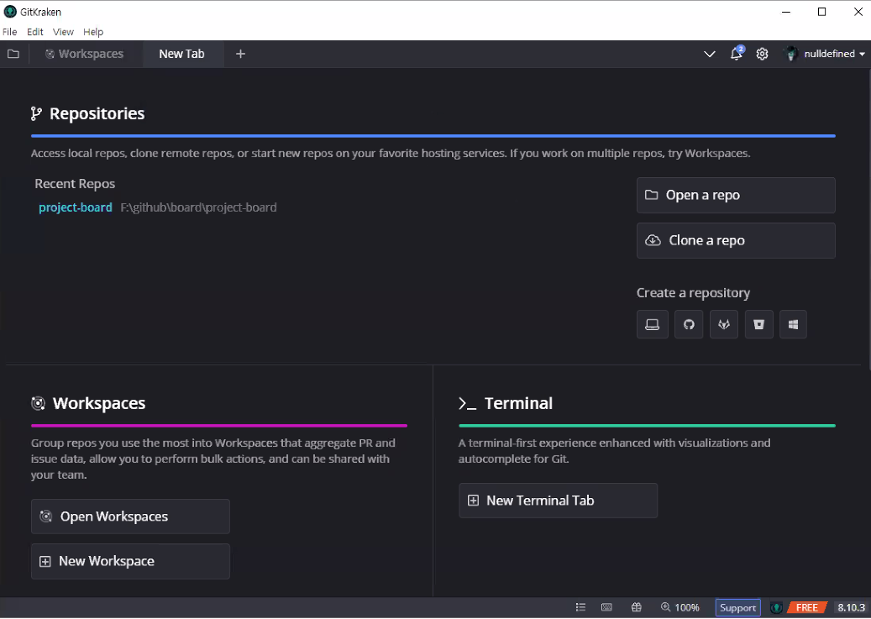Open the Help menu
The width and height of the screenshot is (871, 619).
click(x=93, y=32)
